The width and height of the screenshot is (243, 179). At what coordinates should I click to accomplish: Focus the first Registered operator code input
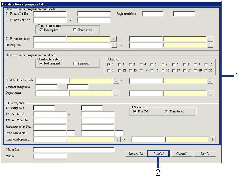pos(50,139)
